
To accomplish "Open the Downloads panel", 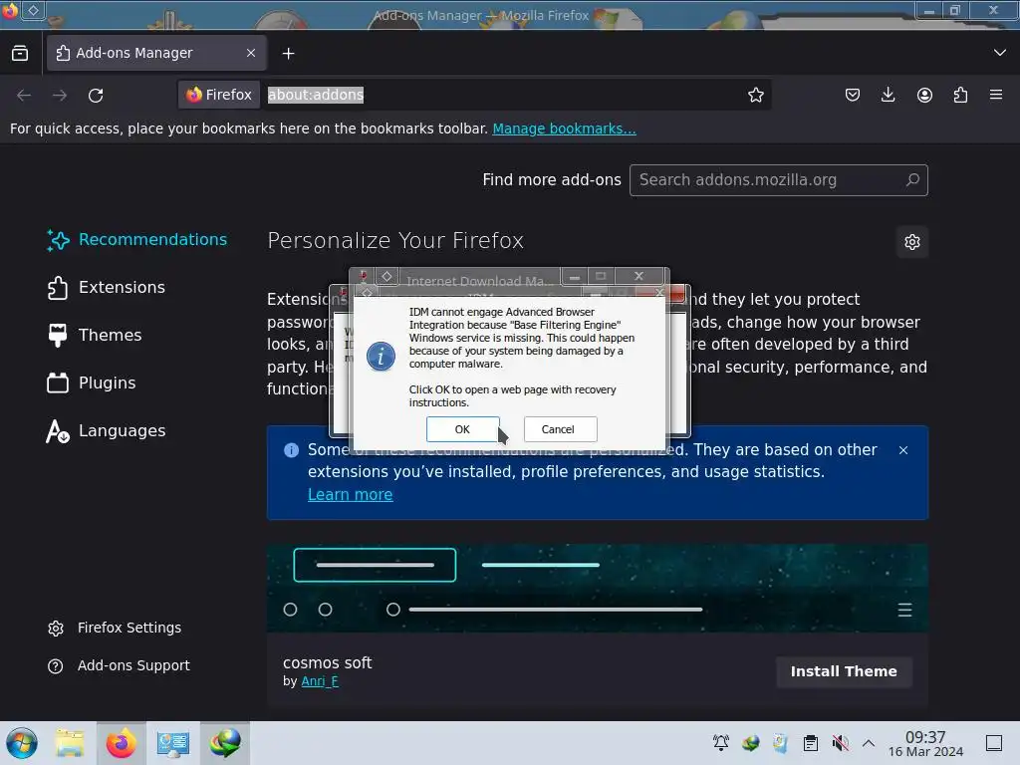I will pos(888,95).
